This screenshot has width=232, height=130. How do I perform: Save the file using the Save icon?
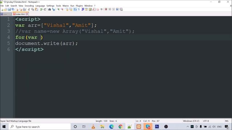point(9,9)
